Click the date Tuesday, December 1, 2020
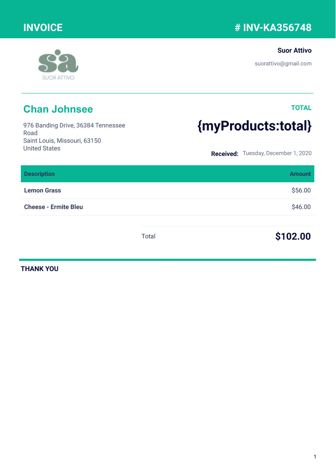336x475 pixels. click(277, 153)
